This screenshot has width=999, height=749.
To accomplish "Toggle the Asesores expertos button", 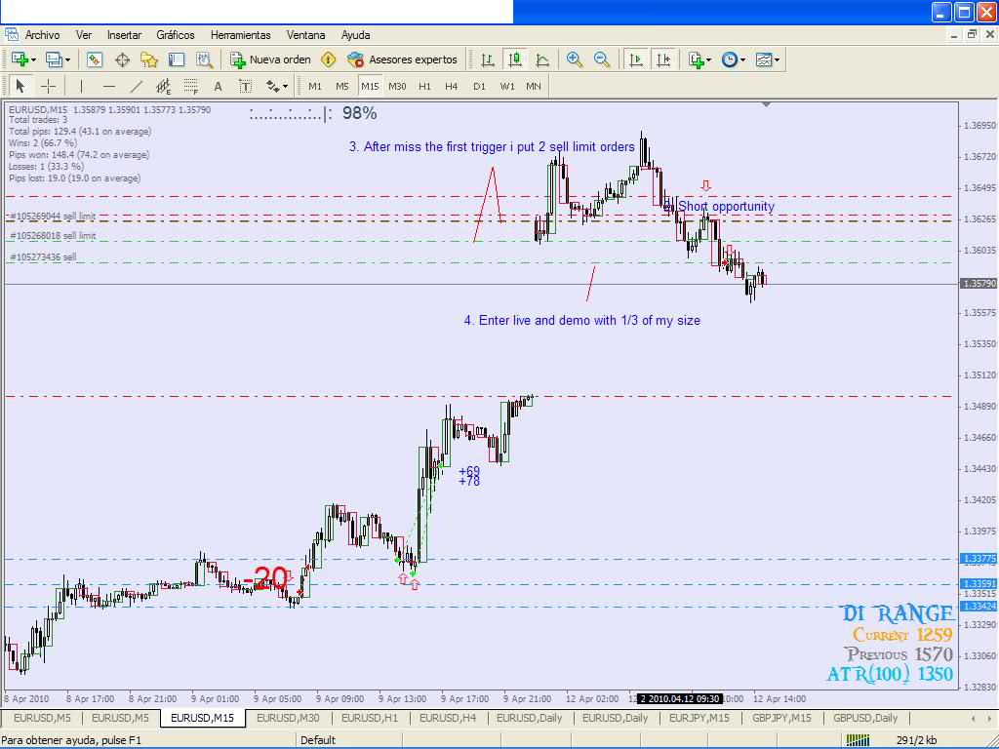I will [402, 59].
